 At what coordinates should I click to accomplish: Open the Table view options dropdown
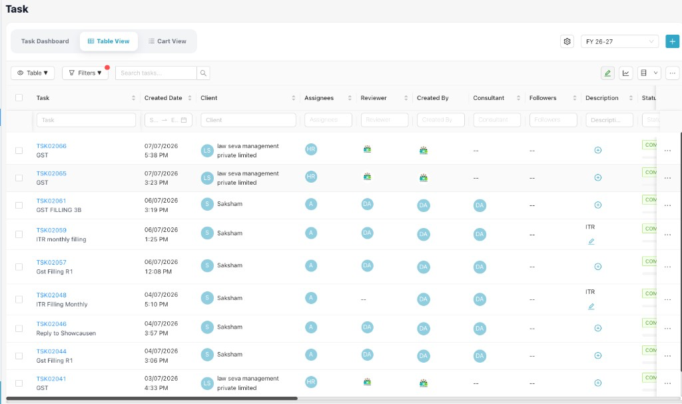coord(33,73)
